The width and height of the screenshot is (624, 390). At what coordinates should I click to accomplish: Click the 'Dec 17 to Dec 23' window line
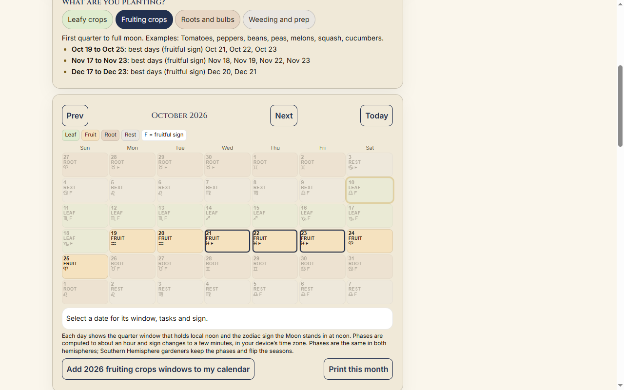[x=164, y=72]
